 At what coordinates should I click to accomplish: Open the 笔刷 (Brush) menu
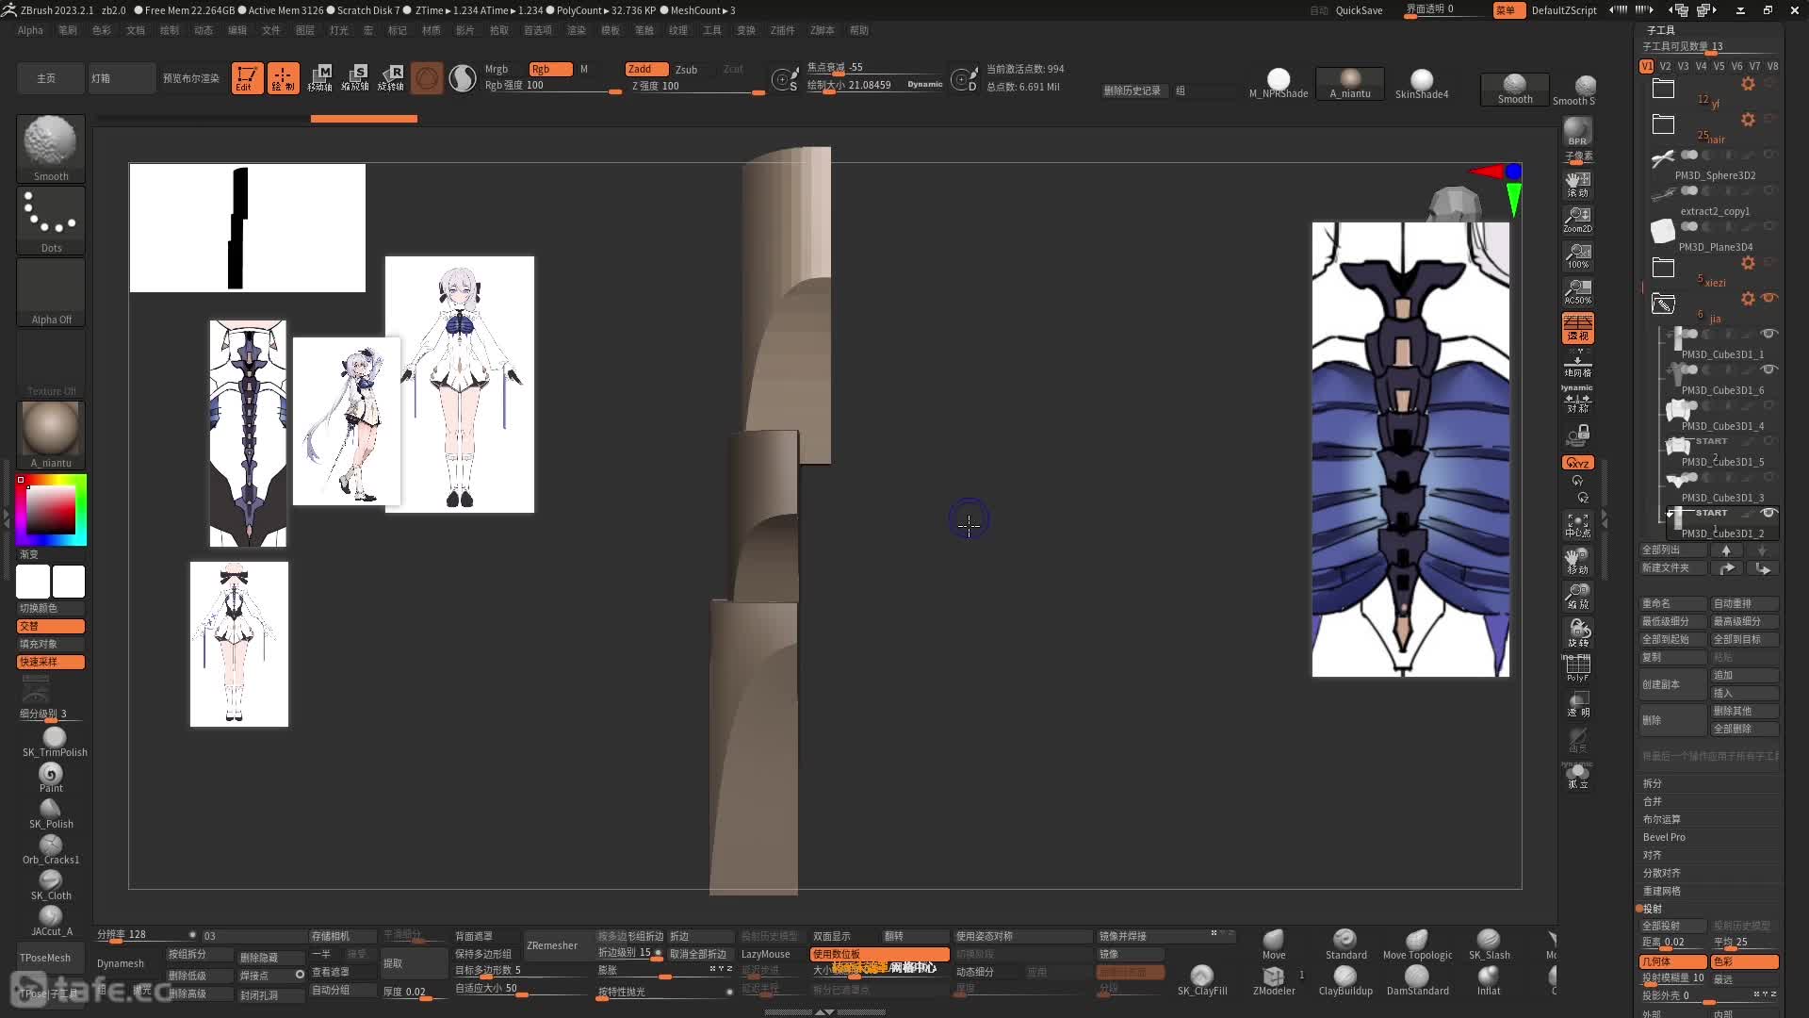tap(68, 30)
